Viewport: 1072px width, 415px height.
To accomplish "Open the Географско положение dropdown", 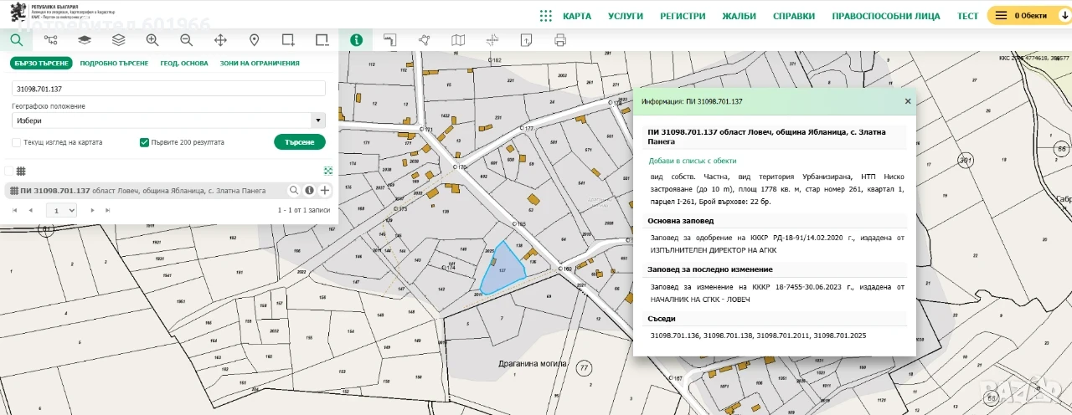I will pyautogui.click(x=168, y=120).
